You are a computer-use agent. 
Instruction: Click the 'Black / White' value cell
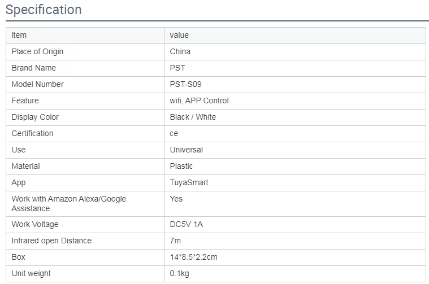coord(193,117)
